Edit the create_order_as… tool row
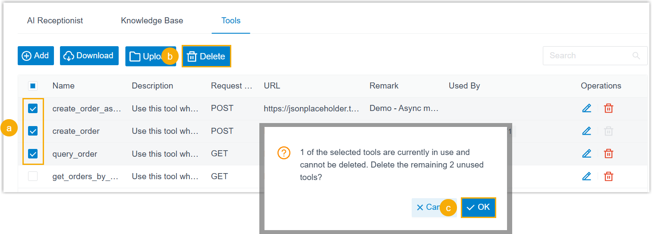 click(x=586, y=108)
